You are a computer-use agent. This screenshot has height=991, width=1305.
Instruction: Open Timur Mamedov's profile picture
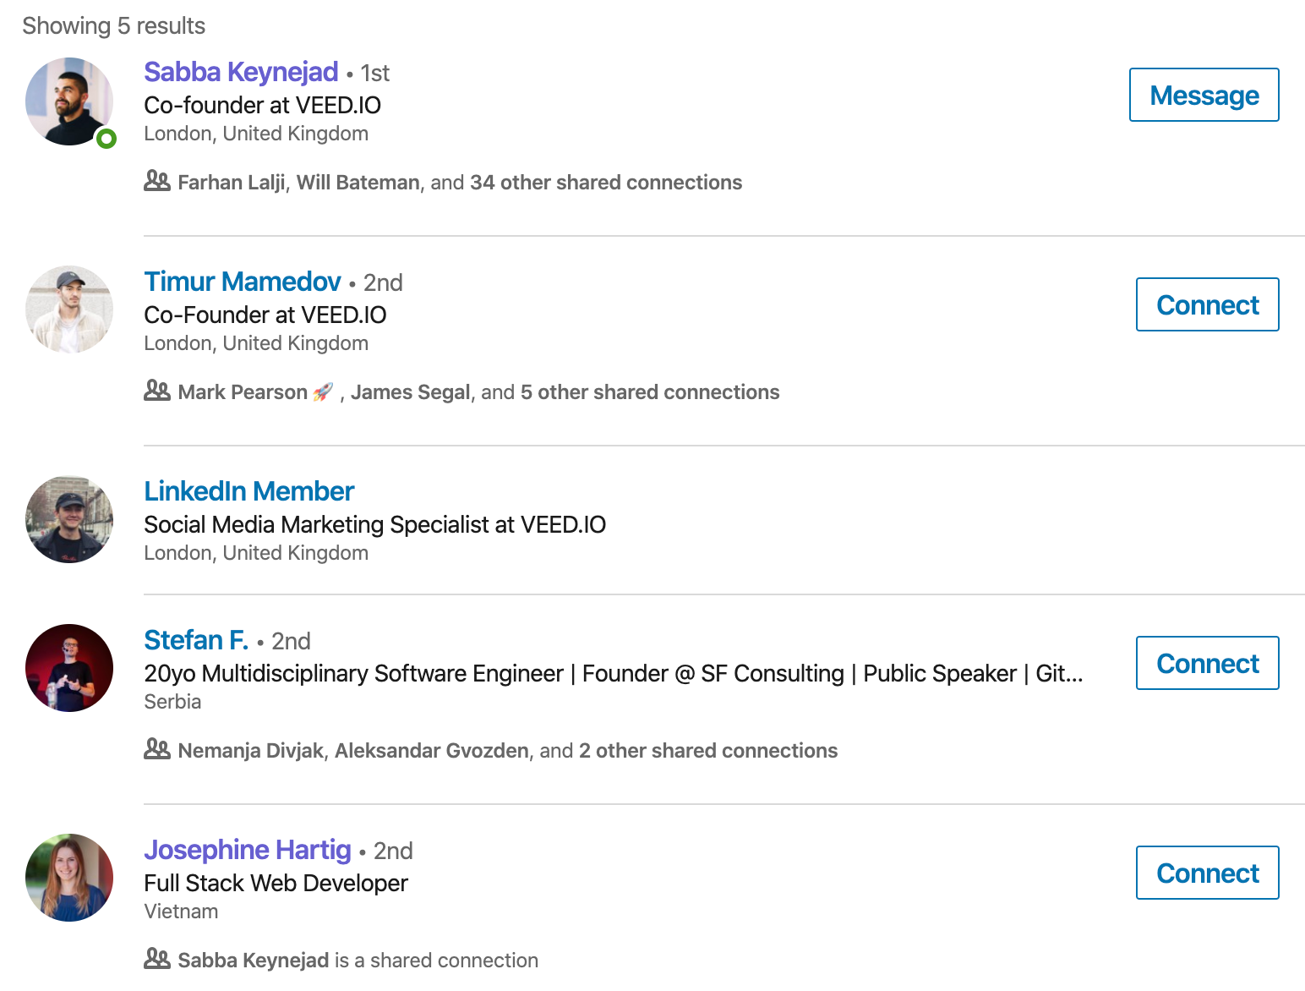(x=69, y=309)
